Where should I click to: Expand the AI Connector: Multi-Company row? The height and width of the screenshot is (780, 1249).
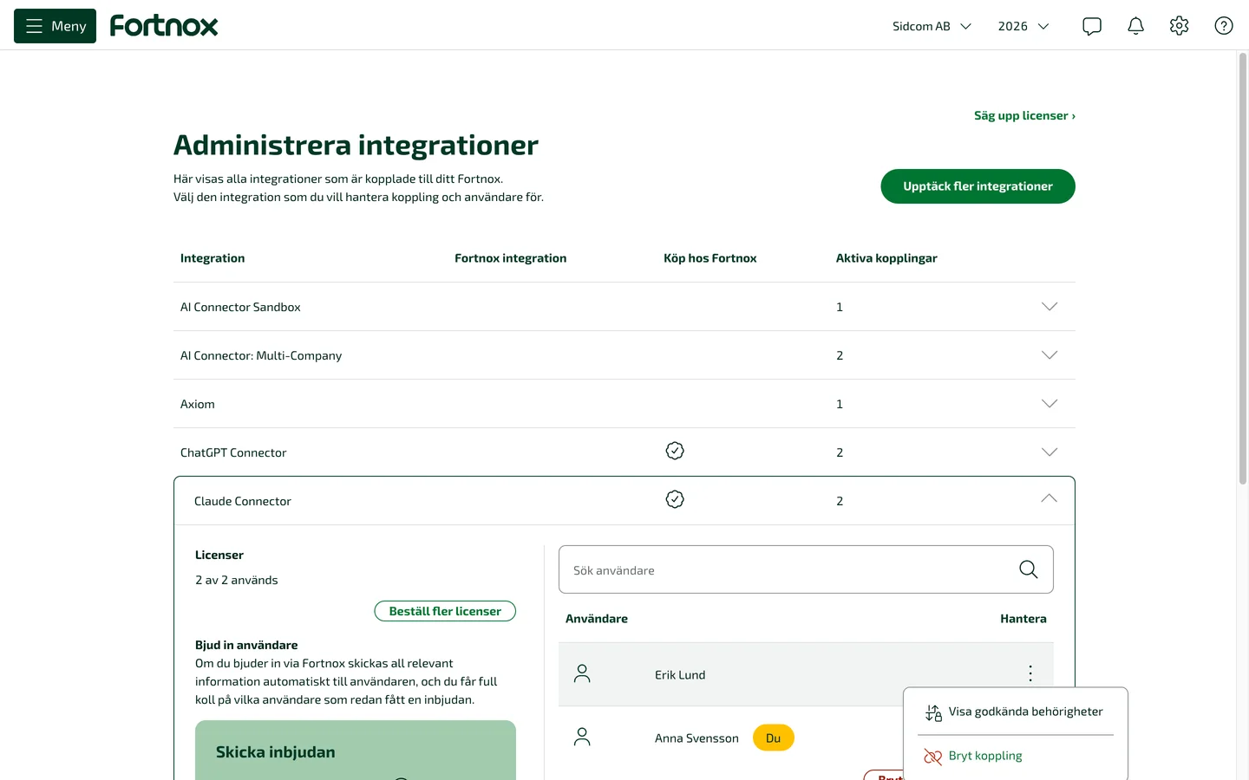point(1050,355)
